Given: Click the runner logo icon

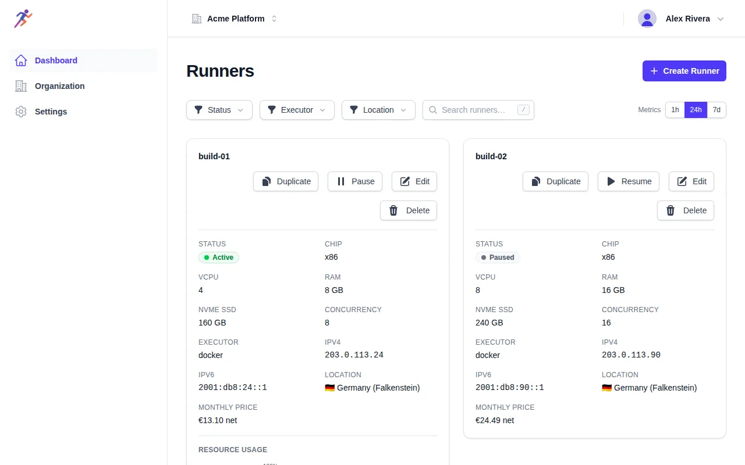Looking at the screenshot, I should [x=23, y=19].
